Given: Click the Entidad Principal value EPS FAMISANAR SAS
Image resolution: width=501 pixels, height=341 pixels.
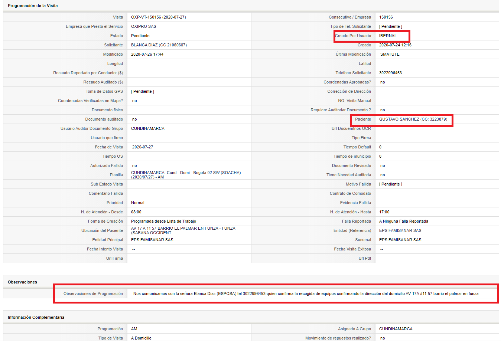Looking at the screenshot, I should pyautogui.click(x=152, y=240).
